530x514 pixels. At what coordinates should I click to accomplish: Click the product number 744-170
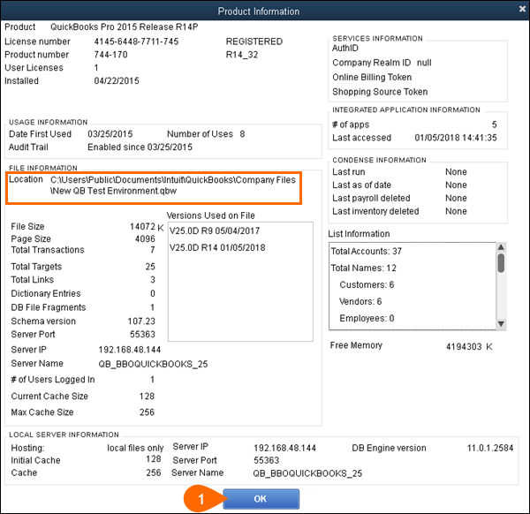pos(111,55)
